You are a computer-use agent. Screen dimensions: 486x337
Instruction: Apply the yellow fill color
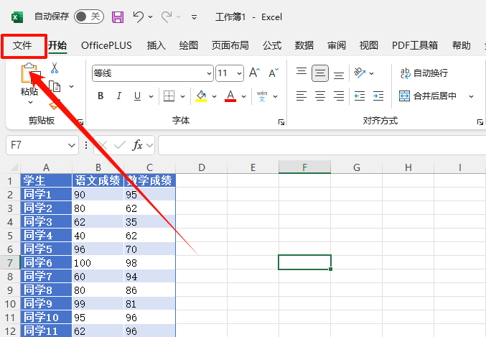point(201,96)
